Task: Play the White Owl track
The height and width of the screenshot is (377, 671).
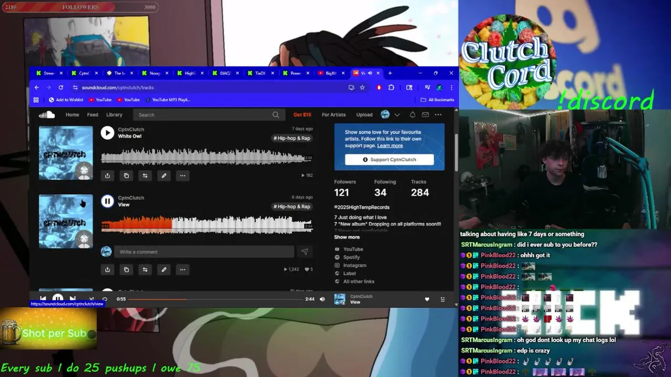Action: click(107, 133)
